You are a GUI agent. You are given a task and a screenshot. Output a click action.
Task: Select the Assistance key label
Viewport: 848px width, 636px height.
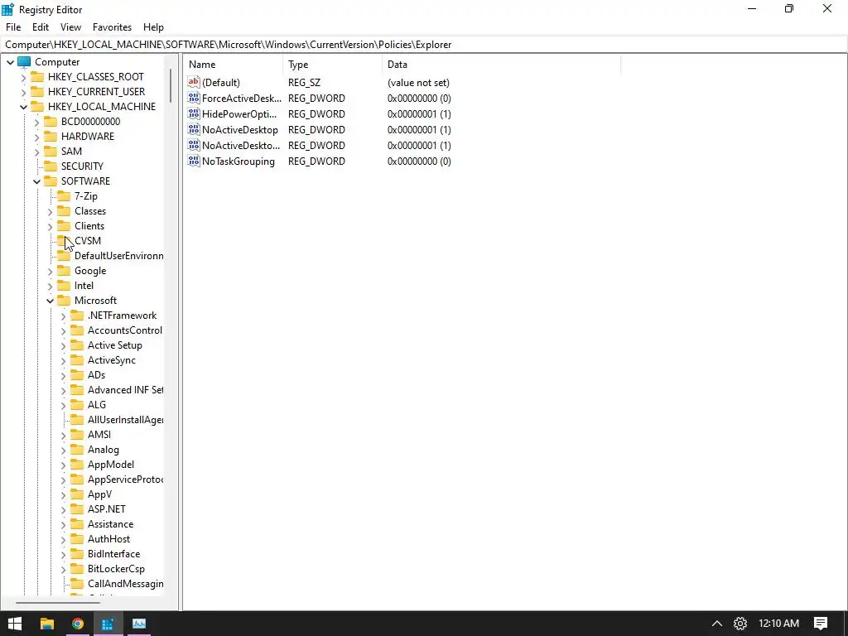point(110,524)
